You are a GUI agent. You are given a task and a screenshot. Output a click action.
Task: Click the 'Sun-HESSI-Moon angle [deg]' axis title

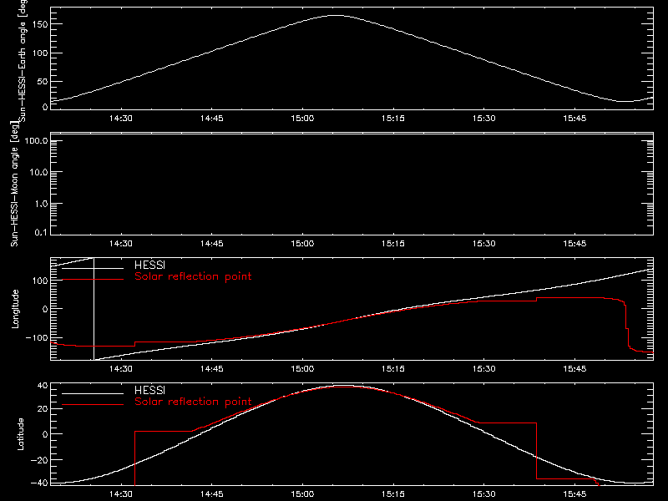[14, 184]
